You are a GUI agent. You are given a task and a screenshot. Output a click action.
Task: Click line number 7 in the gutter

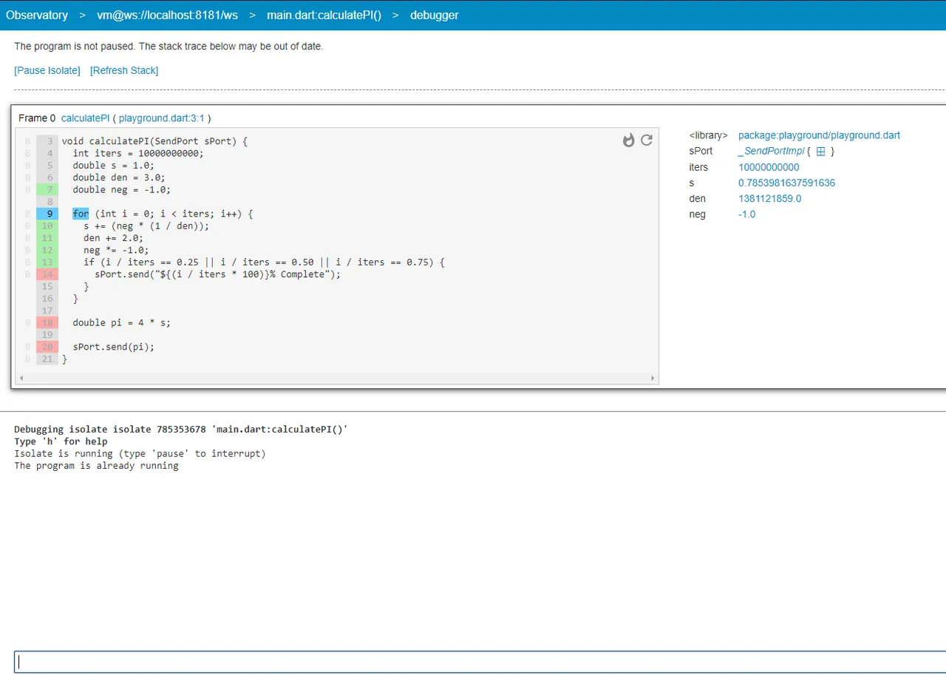point(47,189)
